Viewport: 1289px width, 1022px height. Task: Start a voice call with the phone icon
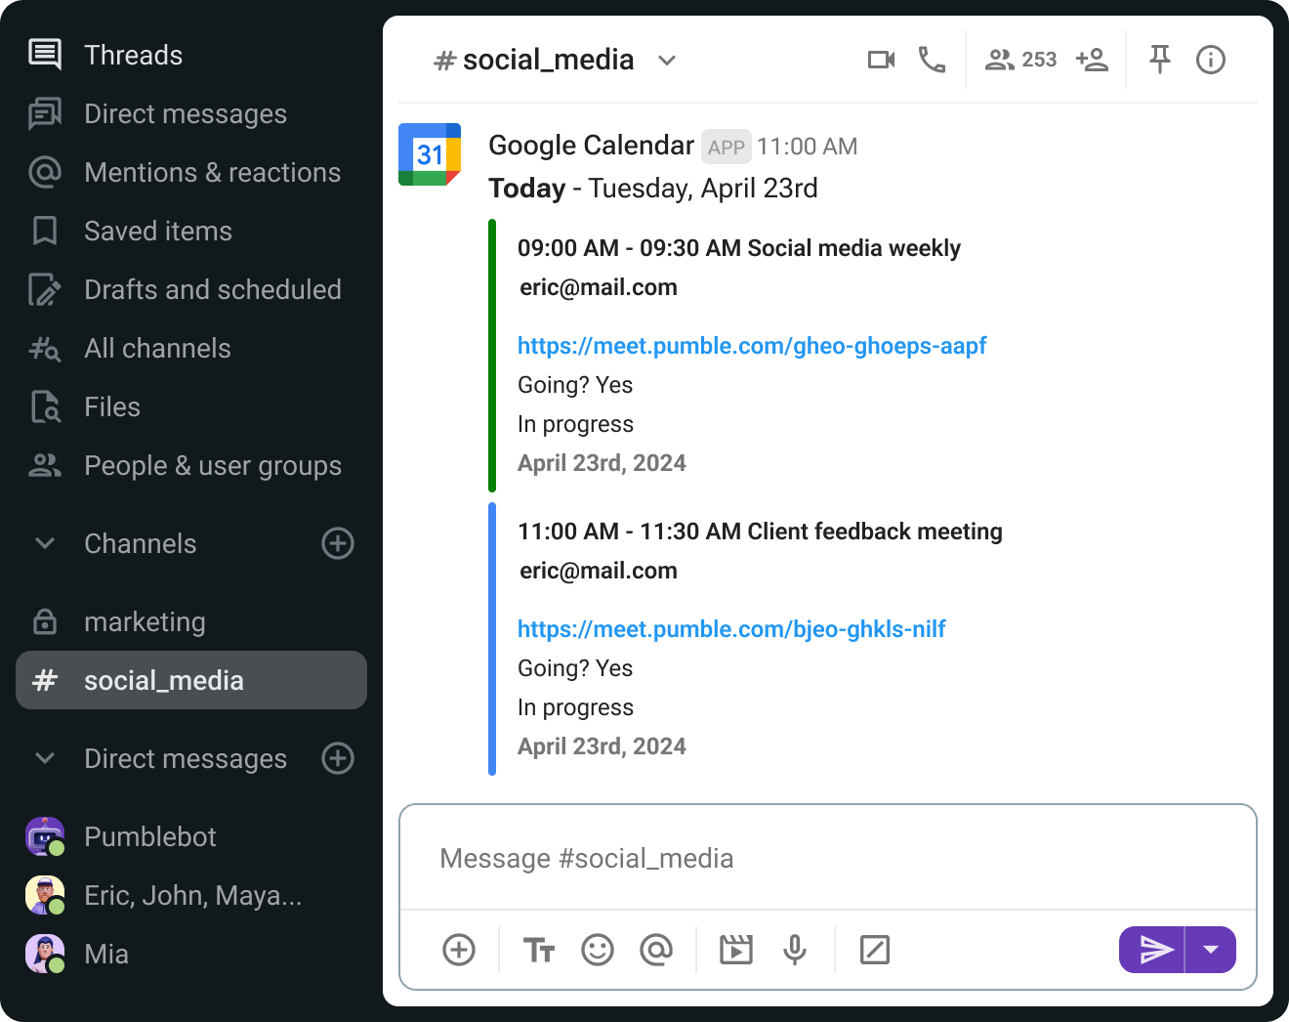point(932,61)
